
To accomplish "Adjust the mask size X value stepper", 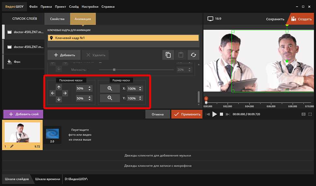I will (140, 88).
